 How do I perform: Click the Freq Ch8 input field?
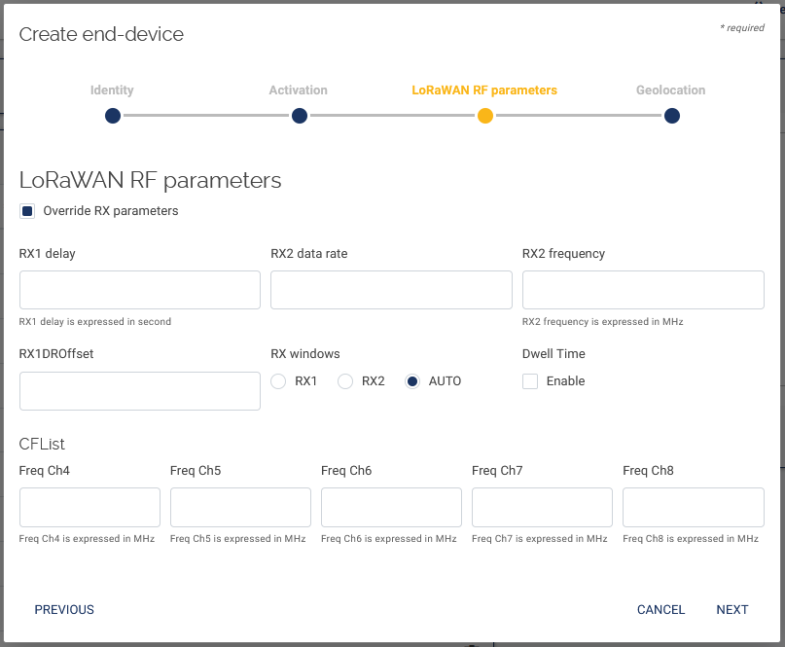coord(693,507)
